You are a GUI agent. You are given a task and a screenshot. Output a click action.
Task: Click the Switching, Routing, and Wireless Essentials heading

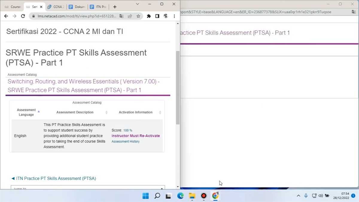click(84, 86)
